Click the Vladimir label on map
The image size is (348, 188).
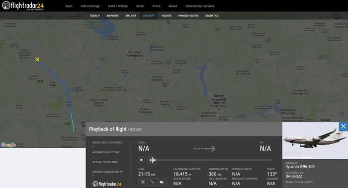coord(146,111)
